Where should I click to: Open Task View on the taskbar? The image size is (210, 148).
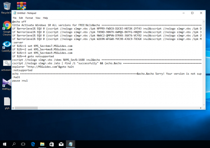click(x=23, y=144)
